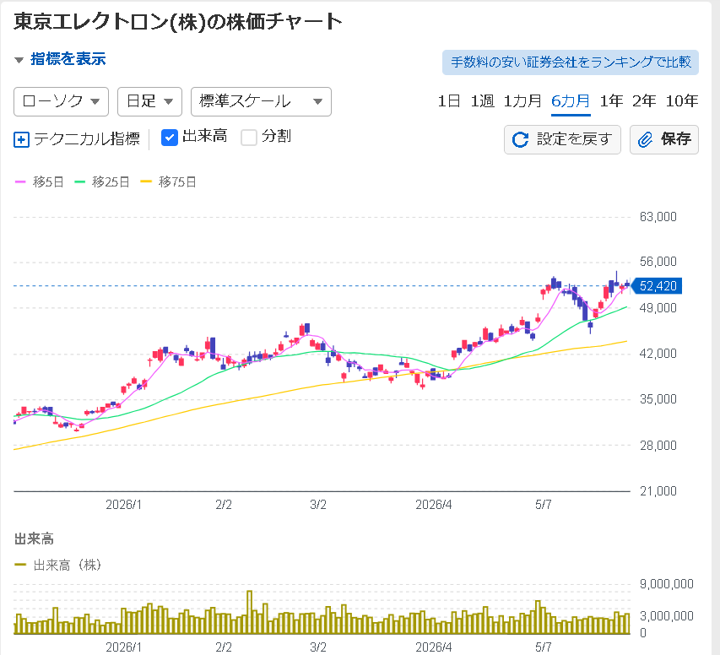Select the 6カ月 period tab
The width and height of the screenshot is (720, 655).
[571, 101]
